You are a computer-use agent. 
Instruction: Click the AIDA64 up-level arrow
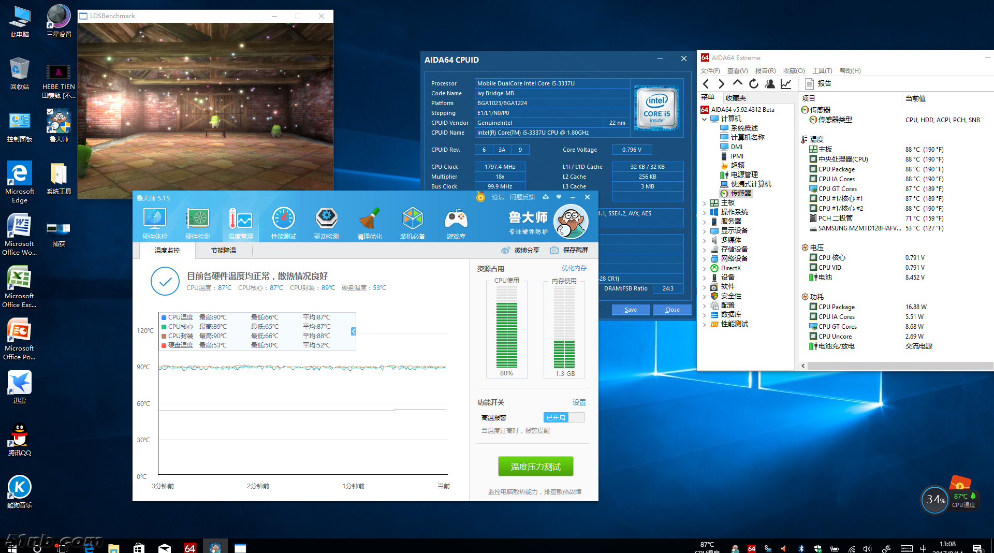click(738, 83)
